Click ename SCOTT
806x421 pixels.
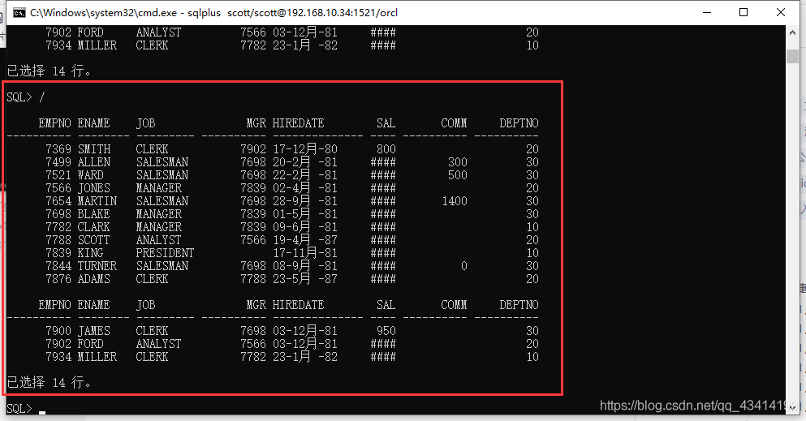click(x=94, y=240)
